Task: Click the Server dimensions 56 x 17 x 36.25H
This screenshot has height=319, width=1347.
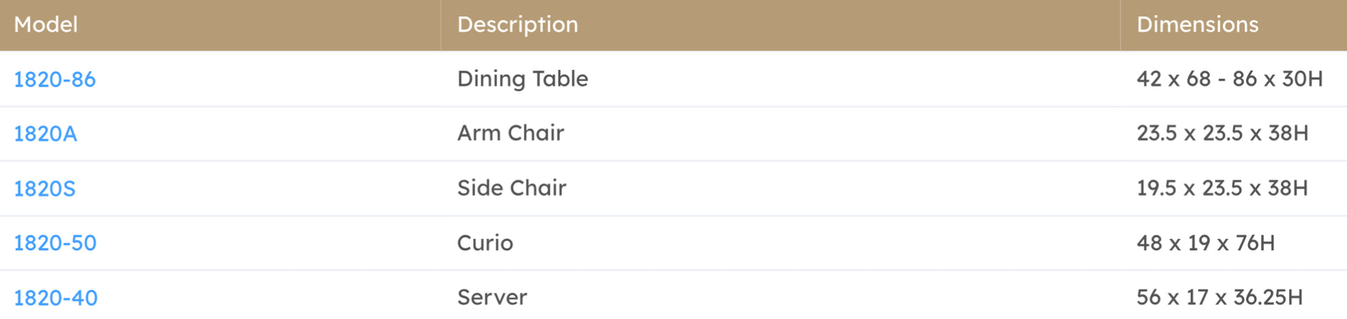Action: (1219, 298)
